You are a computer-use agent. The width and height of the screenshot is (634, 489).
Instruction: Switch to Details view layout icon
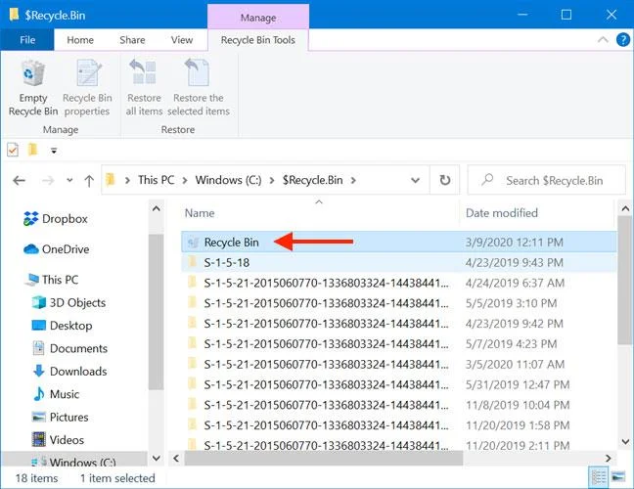pos(599,477)
